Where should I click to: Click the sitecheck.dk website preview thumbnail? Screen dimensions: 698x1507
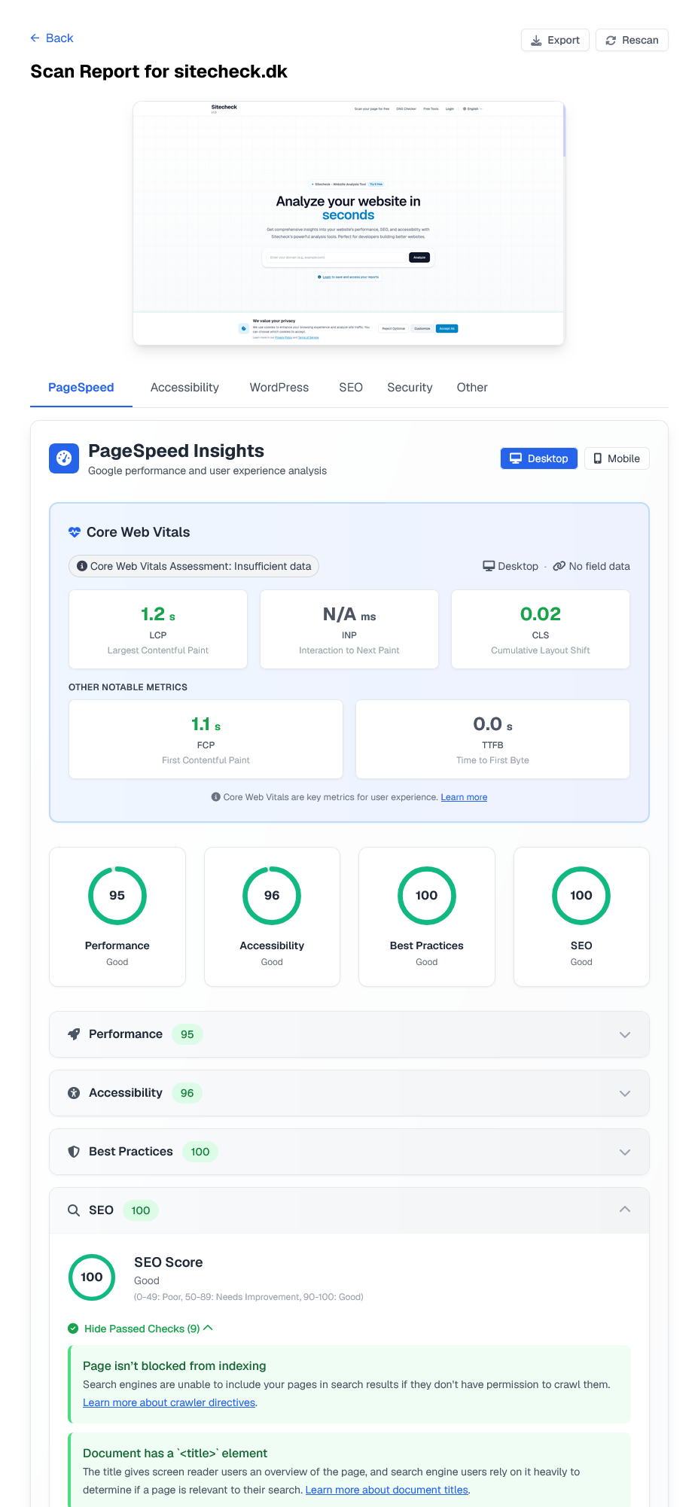(349, 223)
